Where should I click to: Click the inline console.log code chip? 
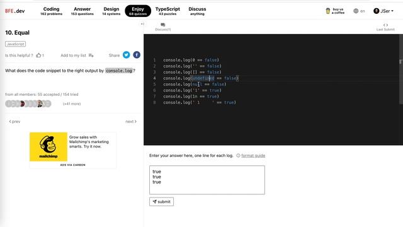119,71
